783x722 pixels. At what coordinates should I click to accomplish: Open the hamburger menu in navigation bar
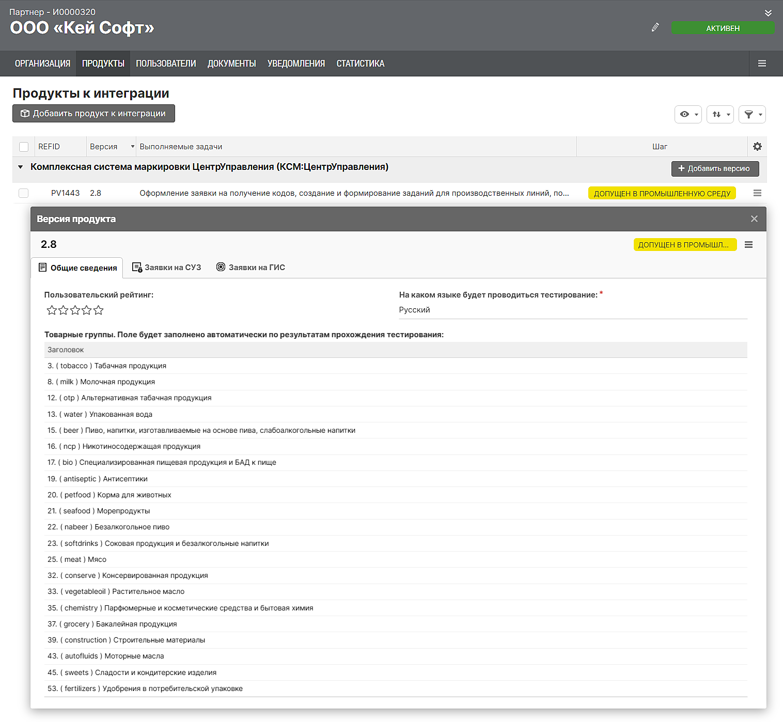coord(762,64)
